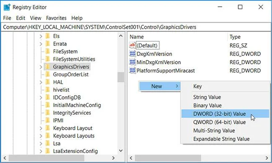This screenshot has height=163, width=272.
Task: Click the HAL folder icon
Action: [48, 82]
